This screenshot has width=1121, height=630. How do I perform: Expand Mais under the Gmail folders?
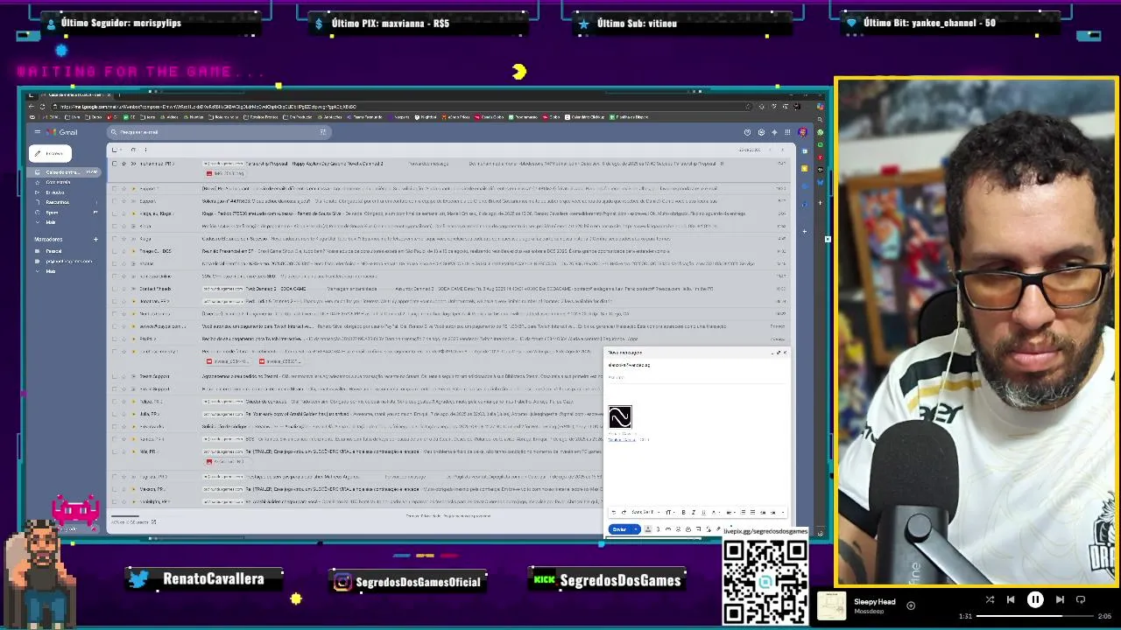pyautogui.click(x=51, y=222)
